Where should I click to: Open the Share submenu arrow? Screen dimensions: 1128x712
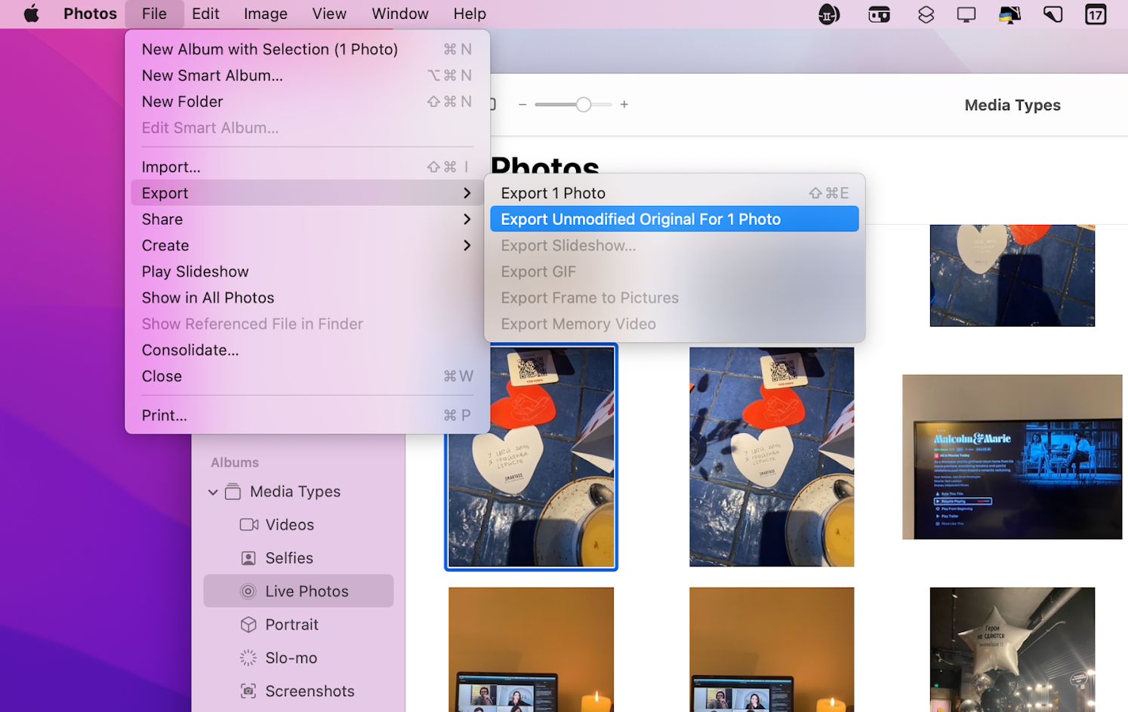coord(467,219)
